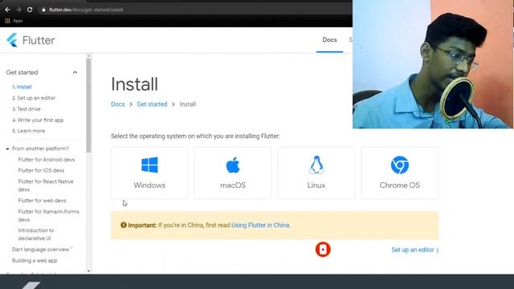514x289 pixels.
Task: Collapse the Get started sidebar section
Action: click(x=75, y=72)
